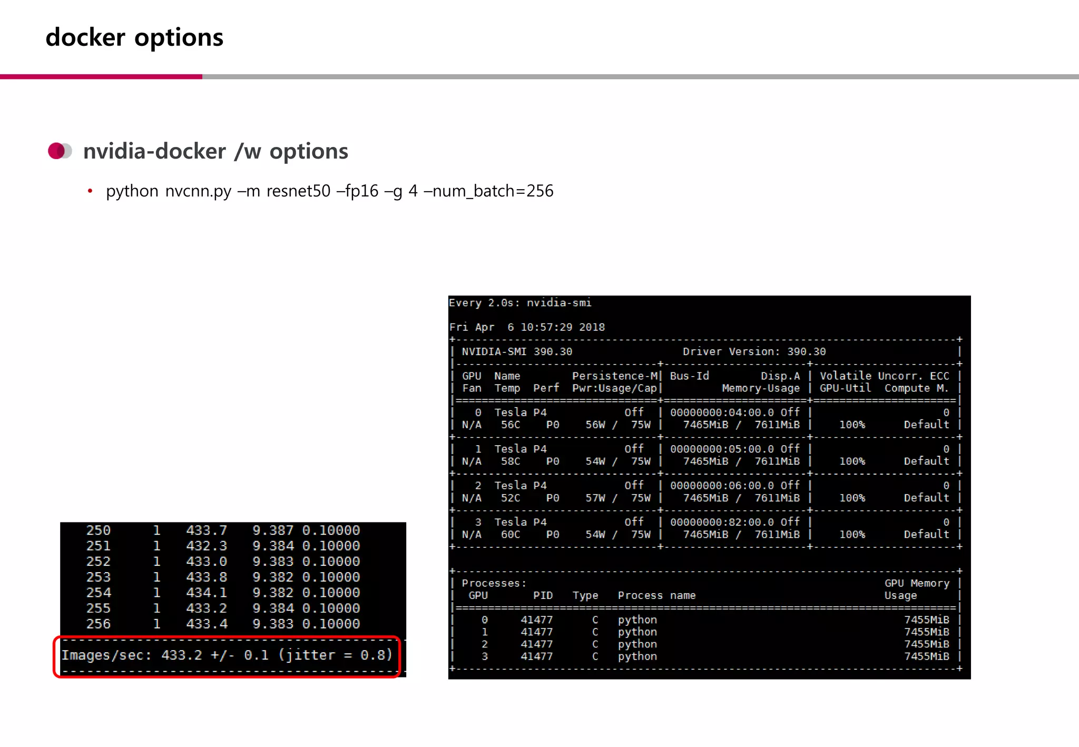
Task: Click the 7455MiB usage for process GPU 3
Action: [927, 656]
